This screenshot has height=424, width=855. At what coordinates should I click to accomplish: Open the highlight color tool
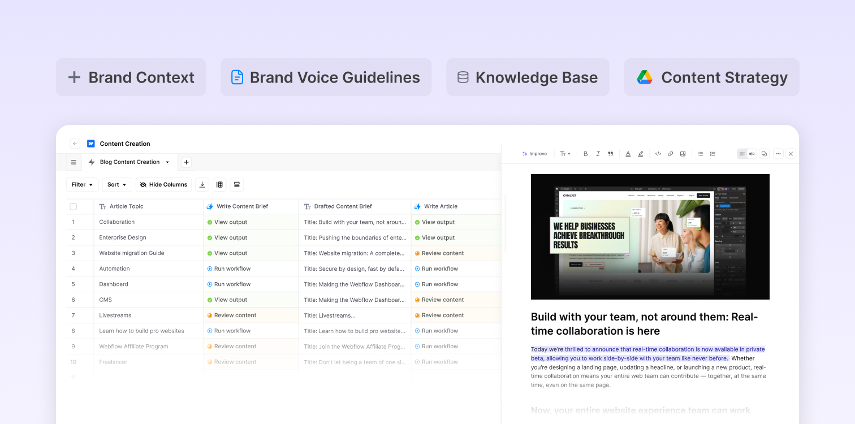(641, 154)
